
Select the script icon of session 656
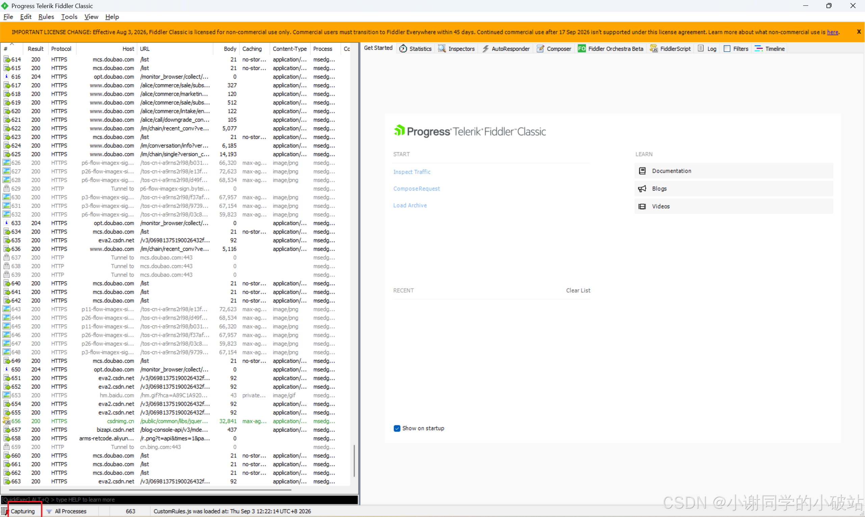point(7,421)
